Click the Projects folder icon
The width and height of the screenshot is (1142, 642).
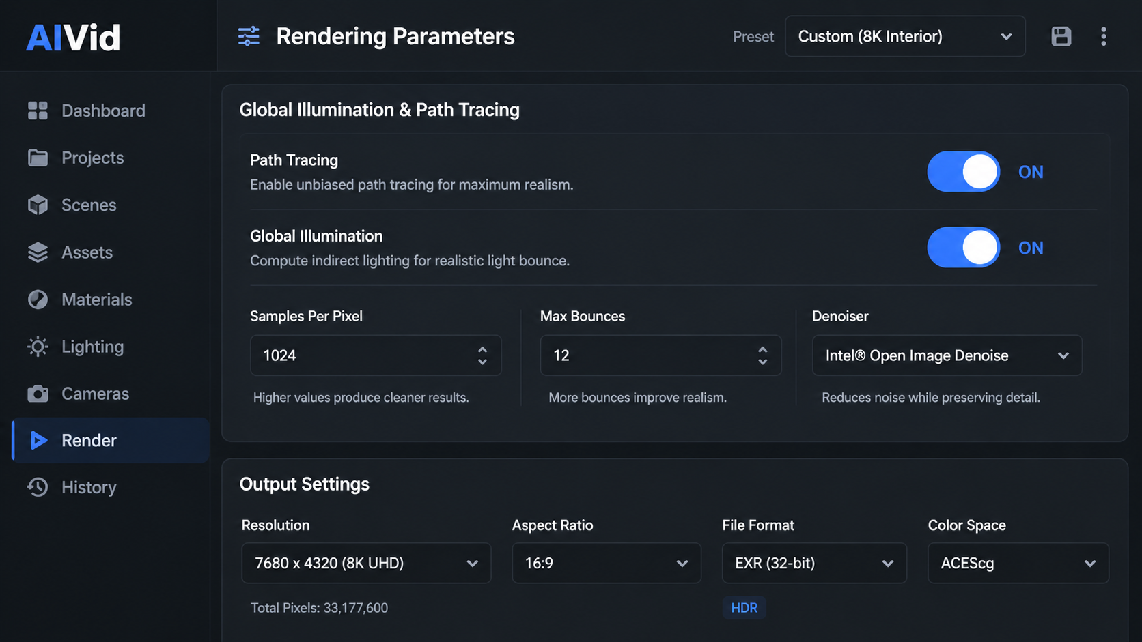(x=38, y=158)
